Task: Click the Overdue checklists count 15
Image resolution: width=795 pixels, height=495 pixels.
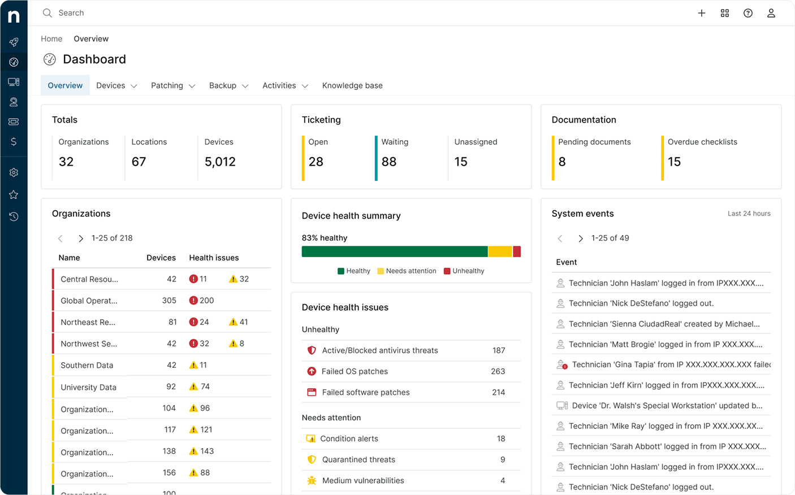Action: [x=674, y=162]
